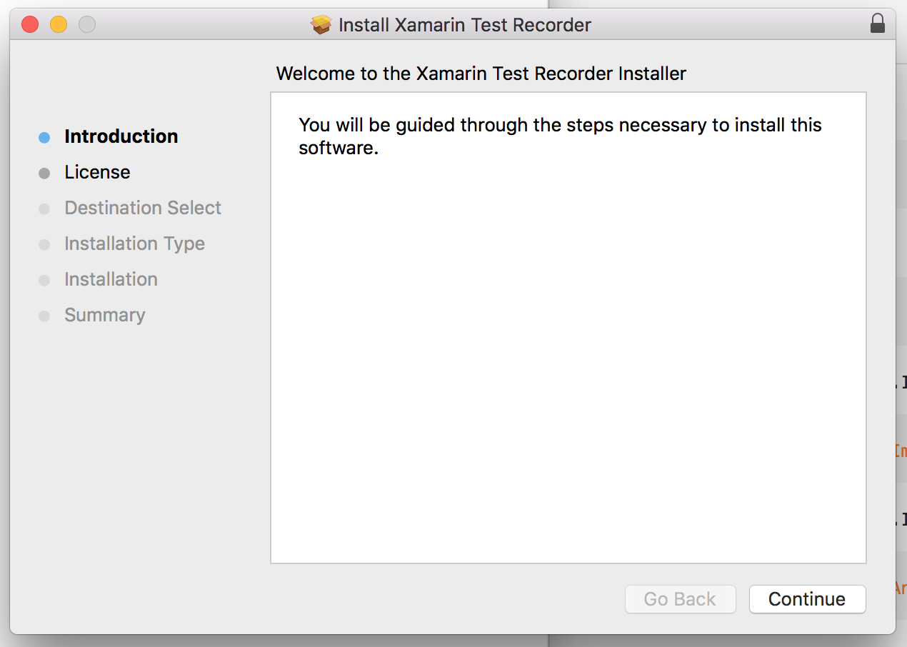907x647 pixels.
Task: Select the Installation step label
Action: click(111, 279)
